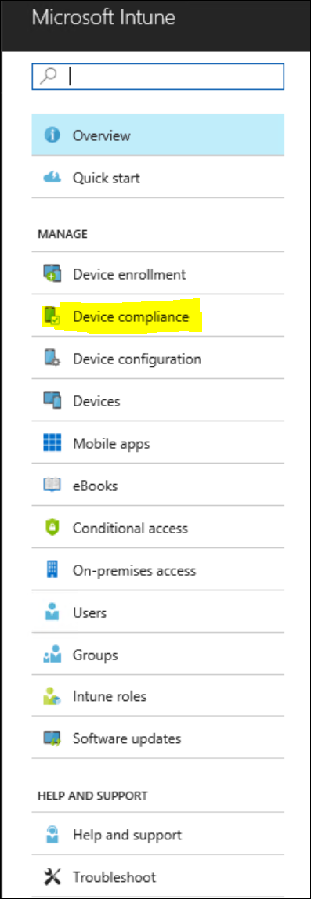Viewport: 311px width, 899px height.
Task: Click the Conditional access shield icon
Action: pyautogui.click(x=52, y=528)
